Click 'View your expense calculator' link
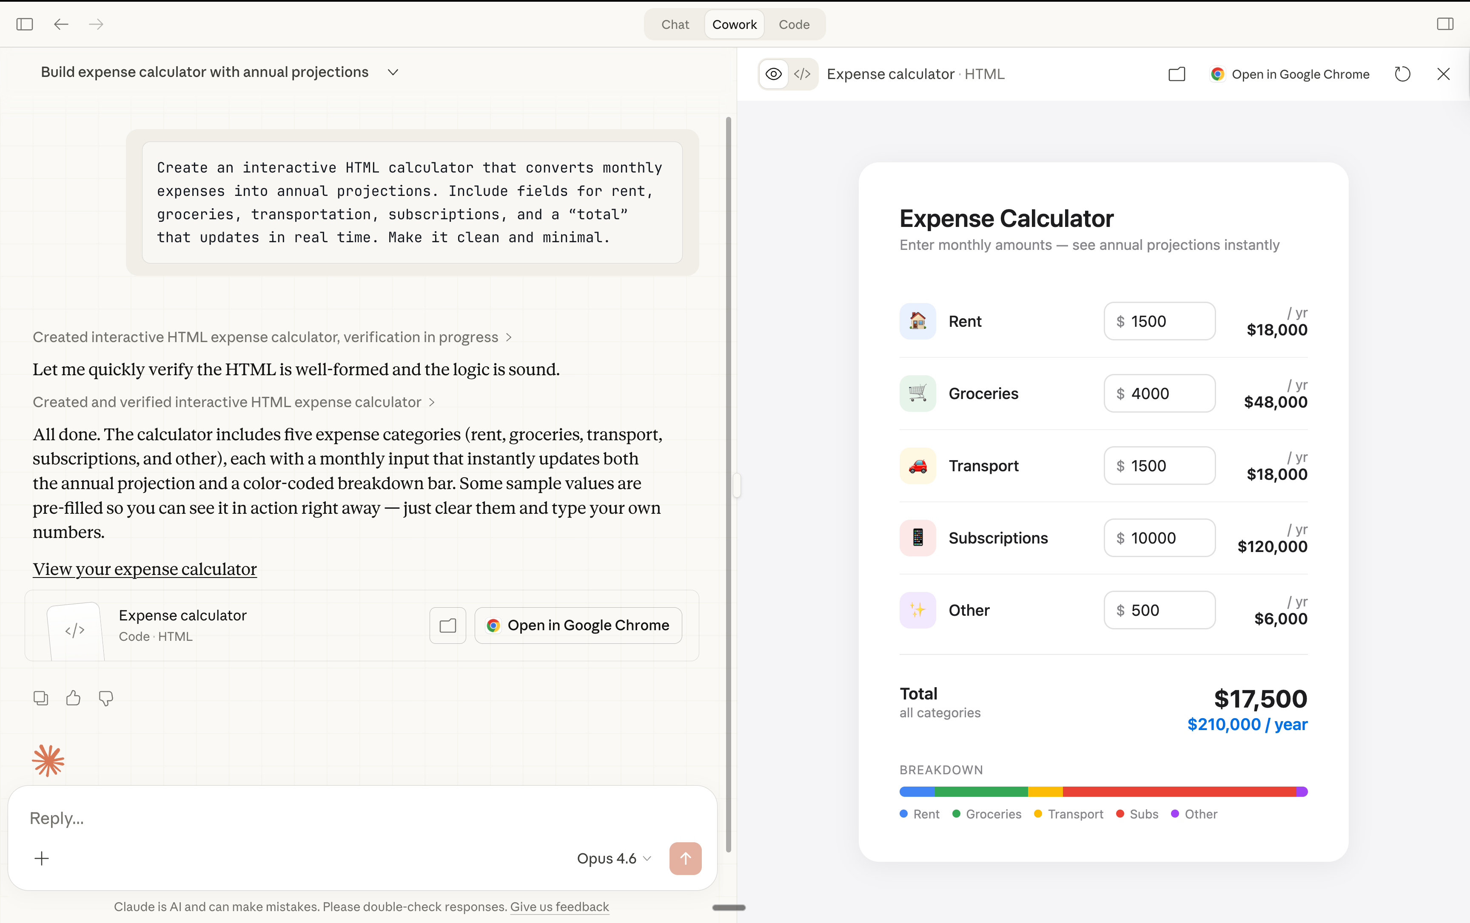This screenshot has width=1470, height=923. (x=145, y=569)
